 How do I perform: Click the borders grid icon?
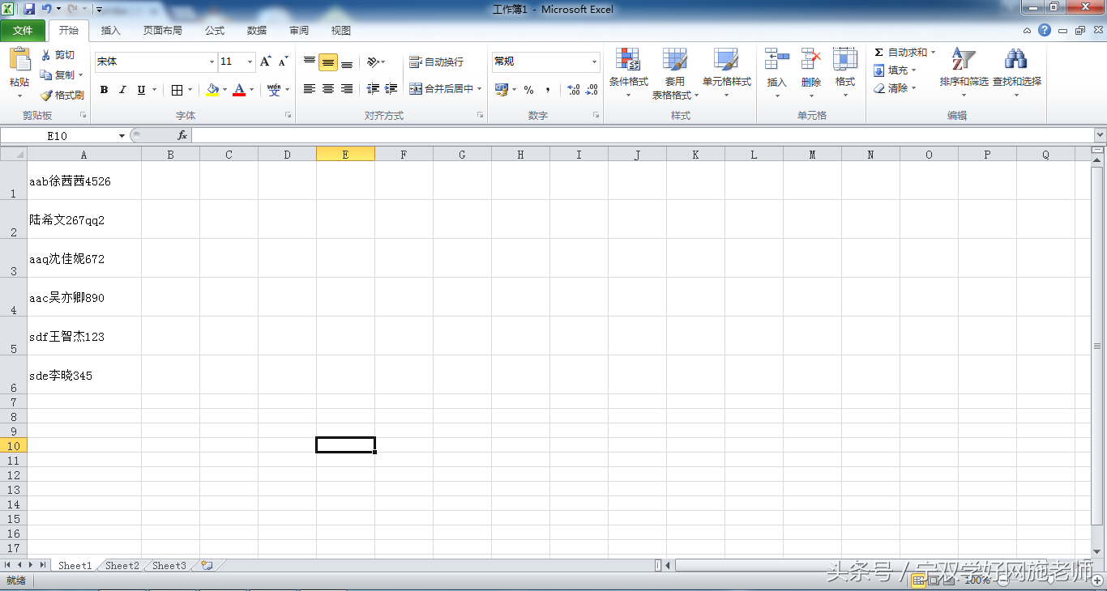tap(177, 90)
